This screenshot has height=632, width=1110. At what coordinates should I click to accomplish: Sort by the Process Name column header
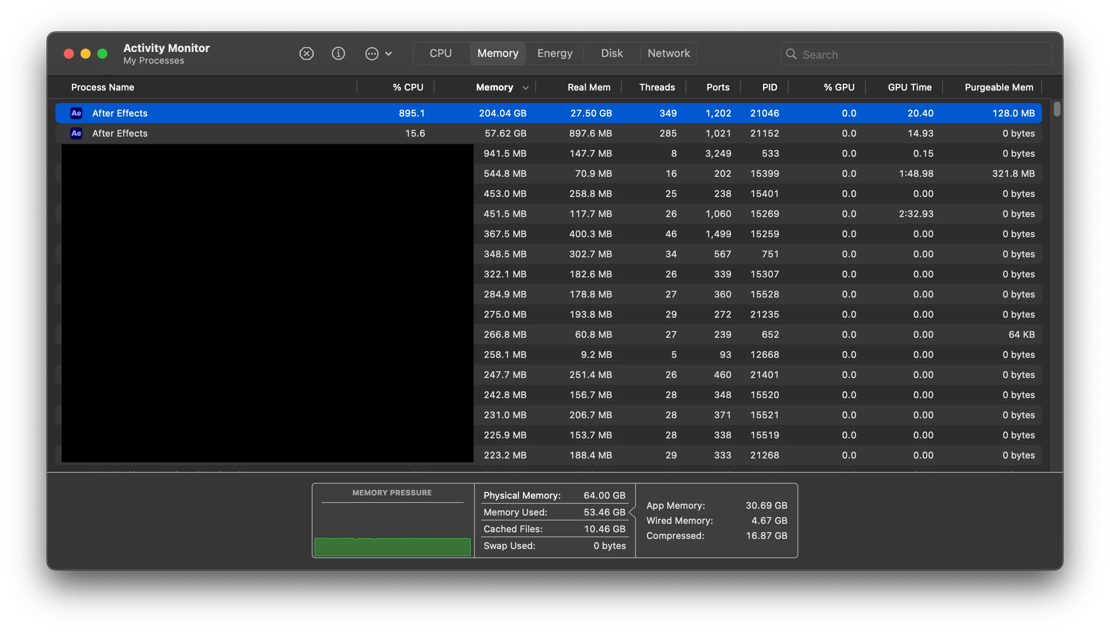click(102, 87)
